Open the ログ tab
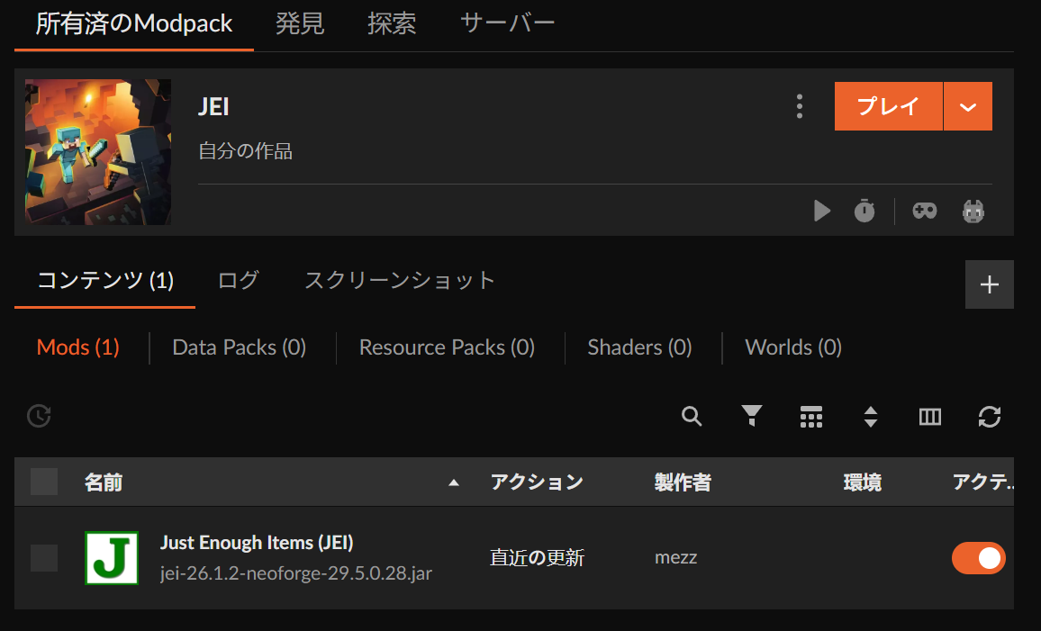Screen dimensions: 1041x631 (239, 281)
